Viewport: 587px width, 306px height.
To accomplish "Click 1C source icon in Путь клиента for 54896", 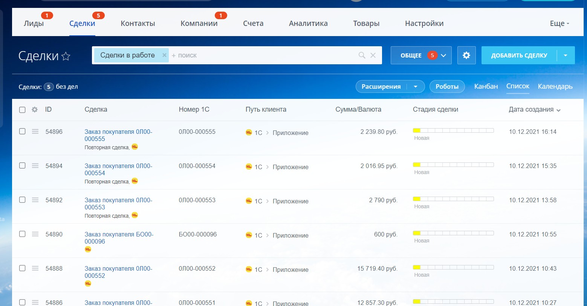I will pos(249,132).
